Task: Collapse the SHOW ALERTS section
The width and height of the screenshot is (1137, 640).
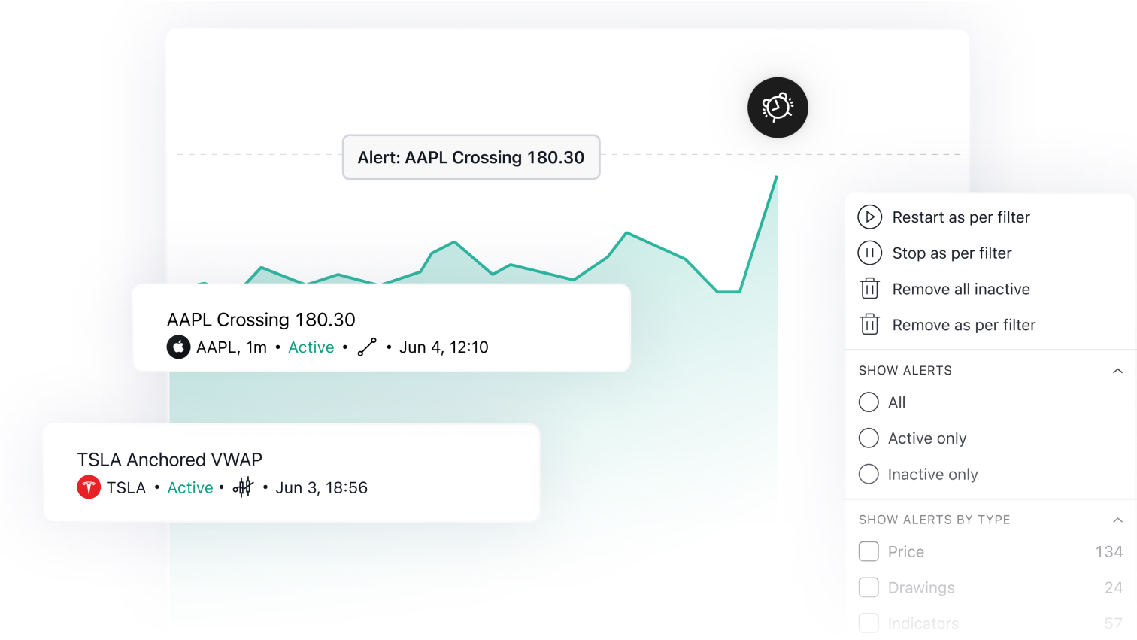Action: (x=1118, y=370)
